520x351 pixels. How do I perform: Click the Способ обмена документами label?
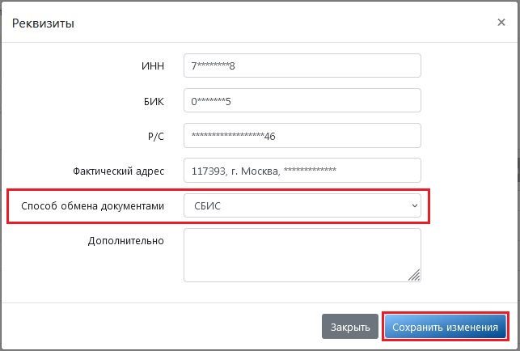click(92, 206)
